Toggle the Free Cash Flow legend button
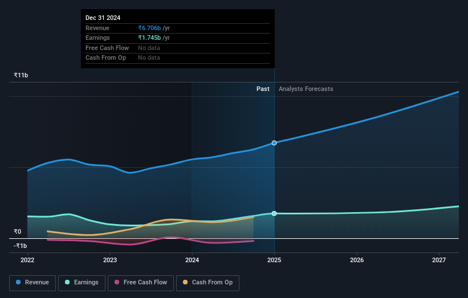Screen dimensions: 468x298 click(141, 283)
